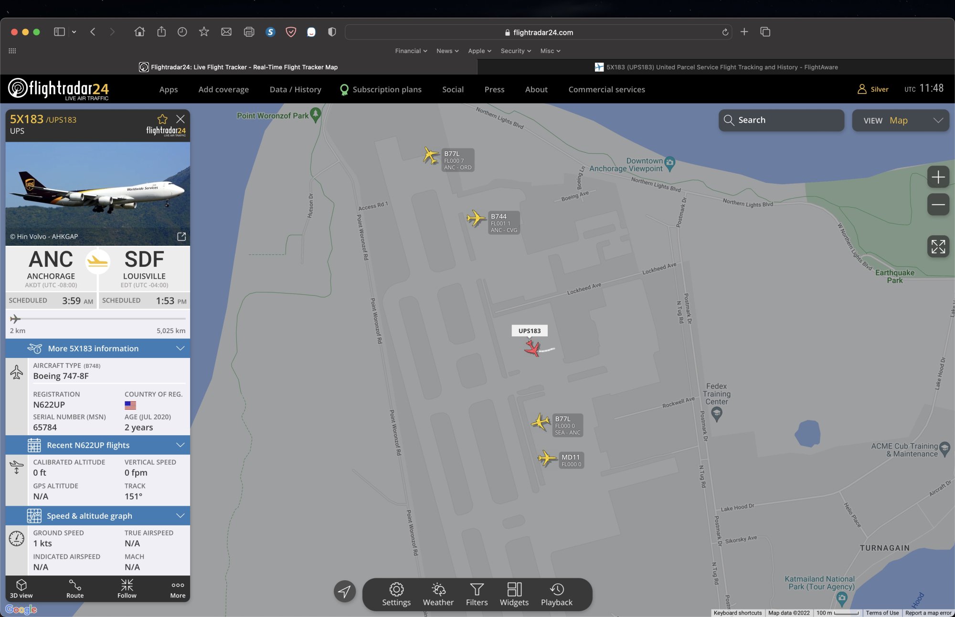The image size is (955, 617).
Task: Open the 3D view of flight
Action: click(x=21, y=588)
